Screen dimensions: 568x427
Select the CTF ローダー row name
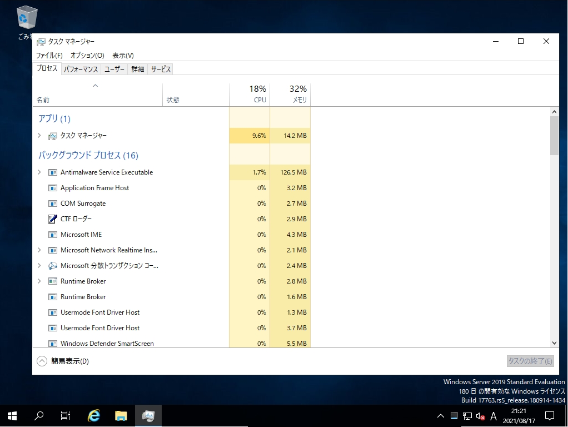pos(76,219)
